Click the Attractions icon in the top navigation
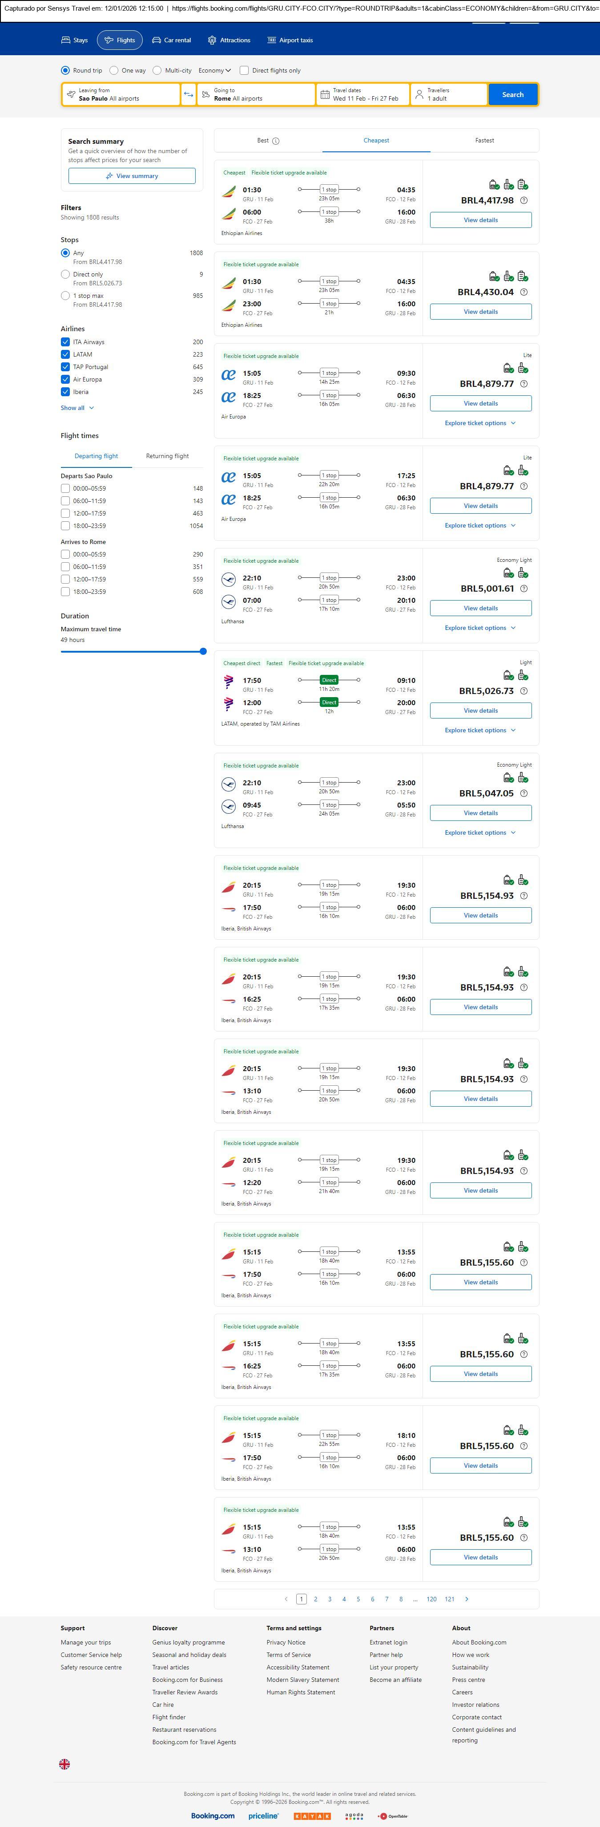The image size is (600, 1827). point(212,41)
